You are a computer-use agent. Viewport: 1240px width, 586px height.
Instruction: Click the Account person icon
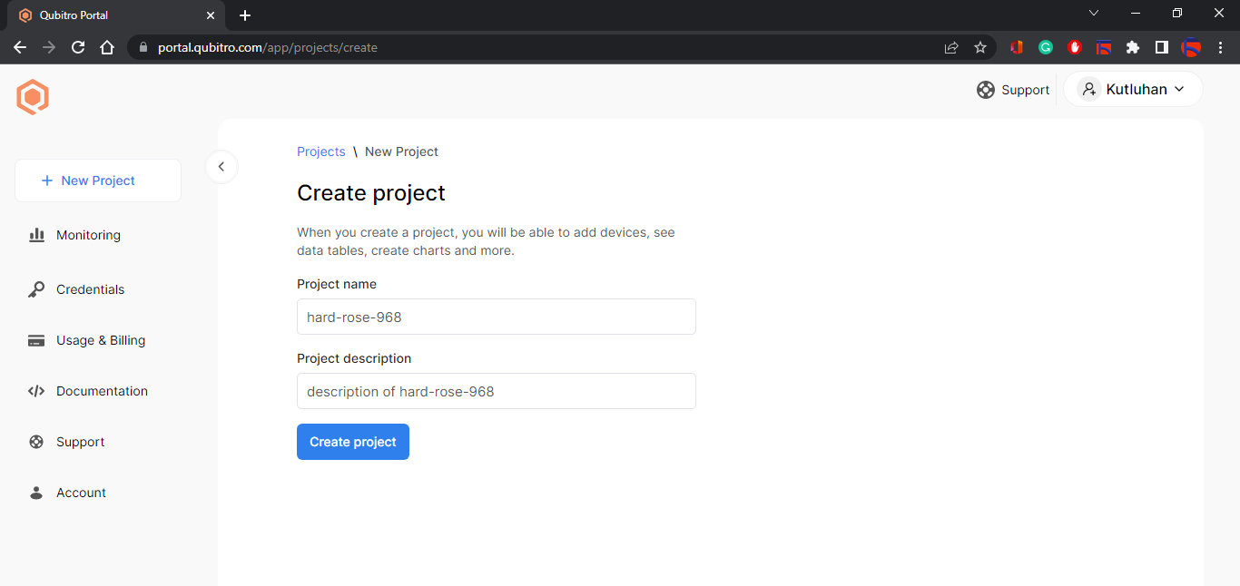pos(36,493)
